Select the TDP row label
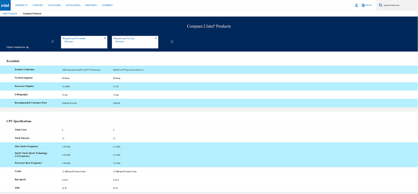Image resolution: width=418 pixels, height=194 pixels. [x=17, y=188]
